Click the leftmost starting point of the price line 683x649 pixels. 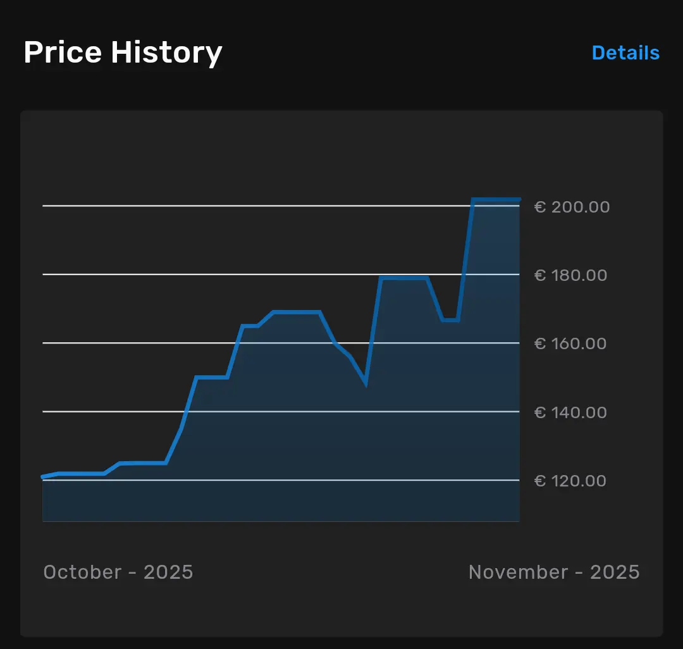(43, 476)
